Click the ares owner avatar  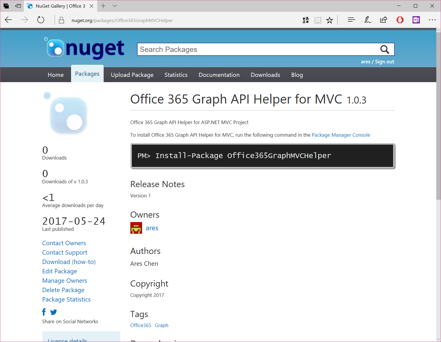(136, 228)
